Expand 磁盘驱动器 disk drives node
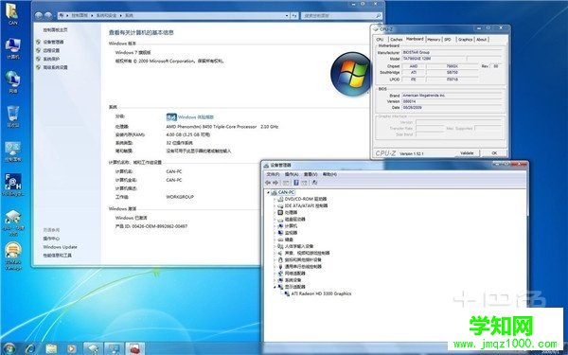The height and width of the screenshot is (355, 568). click(275, 220)
